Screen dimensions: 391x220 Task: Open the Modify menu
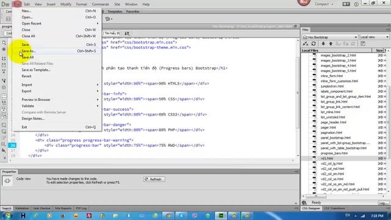tap(66, 4)
